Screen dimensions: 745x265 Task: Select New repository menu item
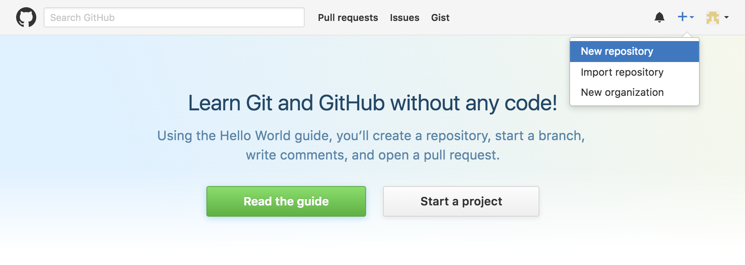634,51
